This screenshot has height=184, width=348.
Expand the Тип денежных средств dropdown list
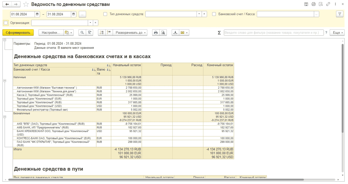[x=199, y=14]
